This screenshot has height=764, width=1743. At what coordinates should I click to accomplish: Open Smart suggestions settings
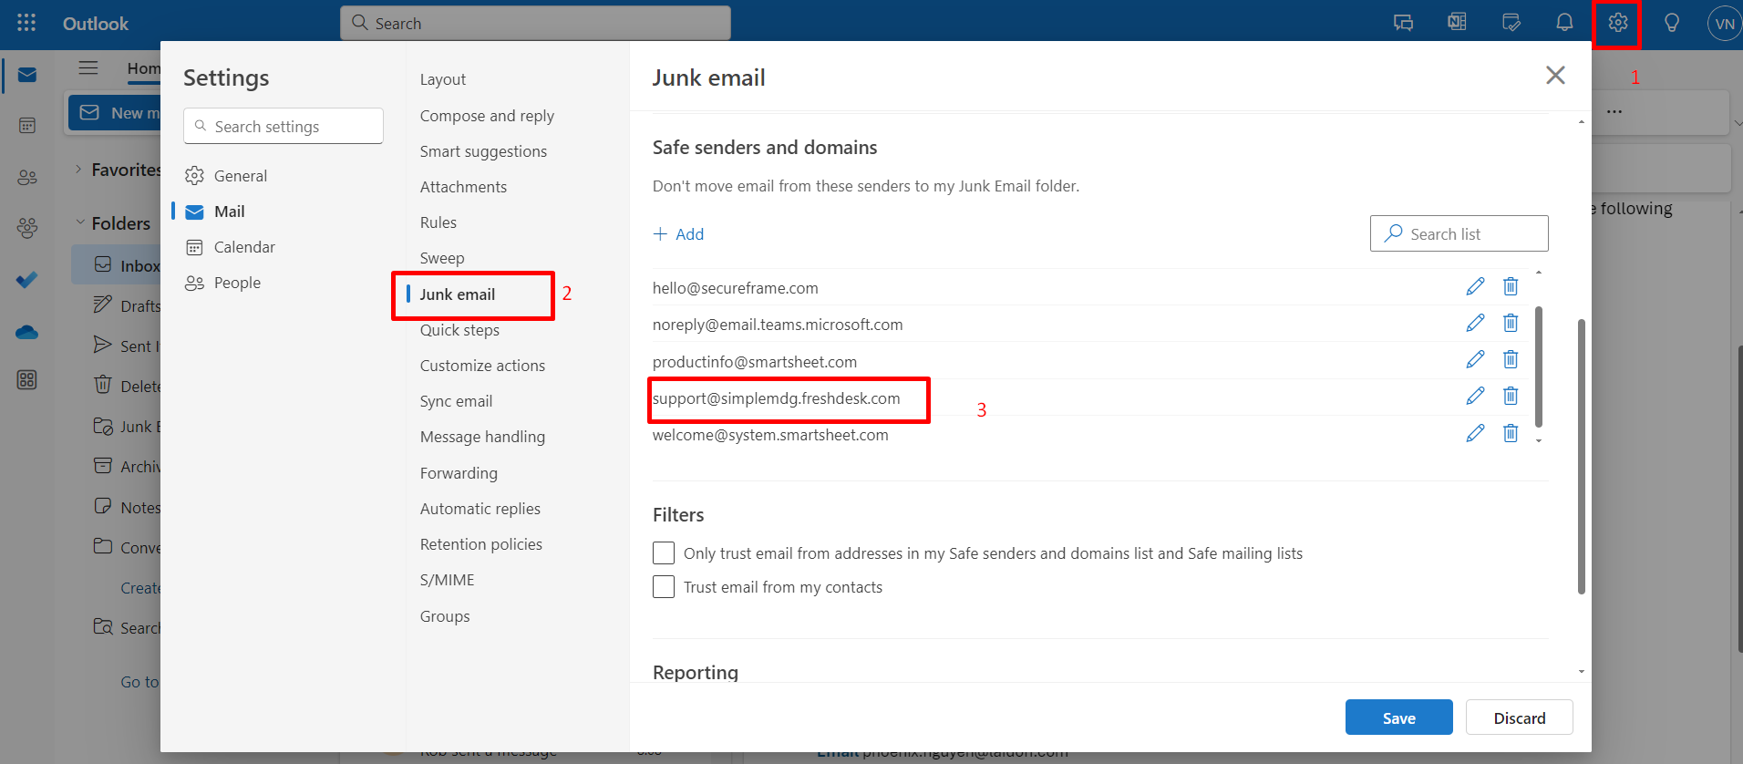pos(483,151)
